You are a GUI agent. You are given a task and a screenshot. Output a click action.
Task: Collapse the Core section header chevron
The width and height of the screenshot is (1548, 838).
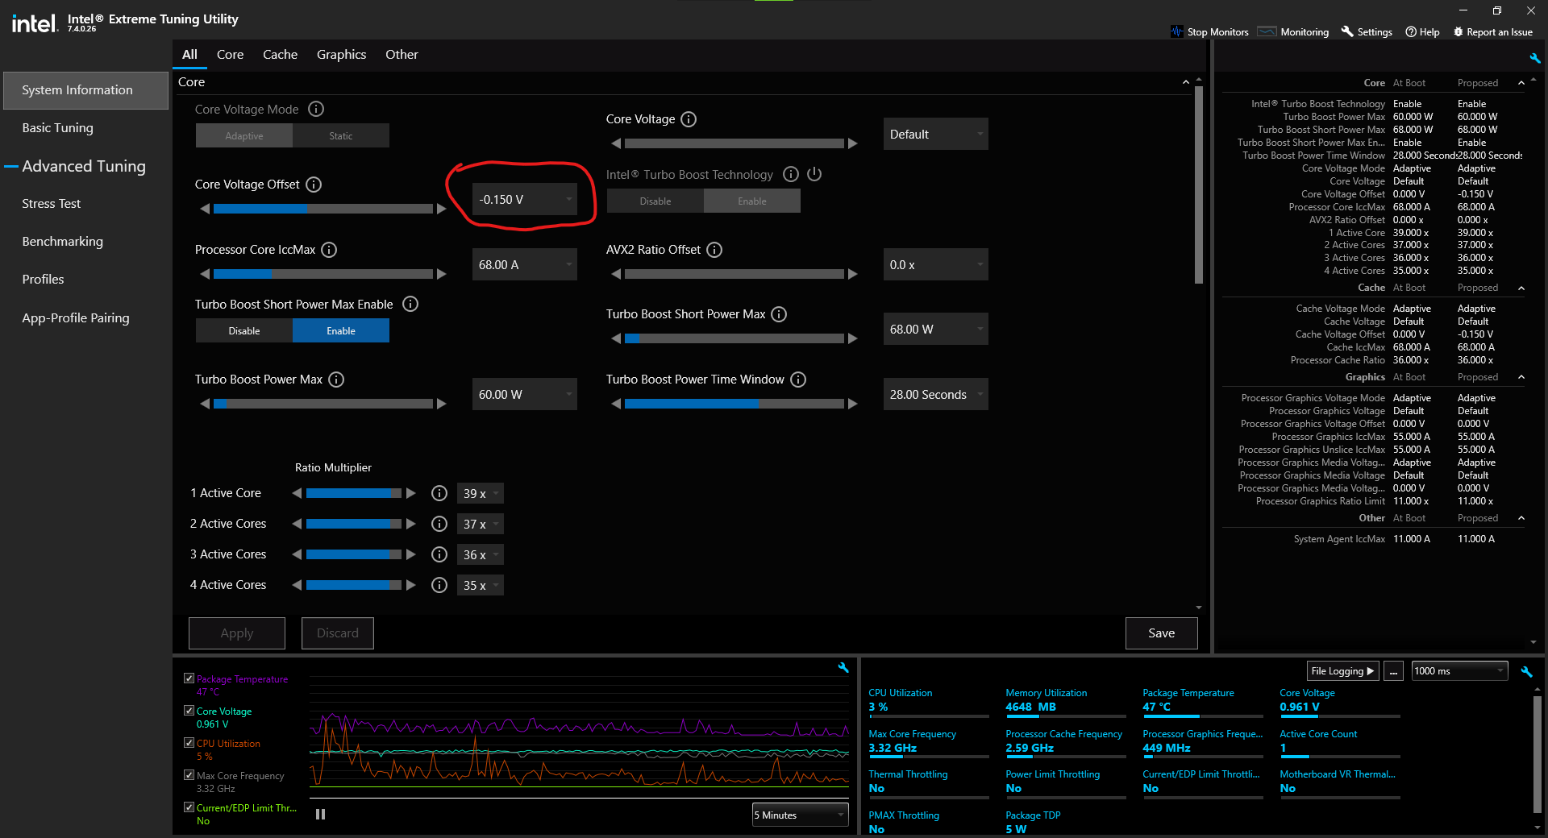pos(1186,81)
